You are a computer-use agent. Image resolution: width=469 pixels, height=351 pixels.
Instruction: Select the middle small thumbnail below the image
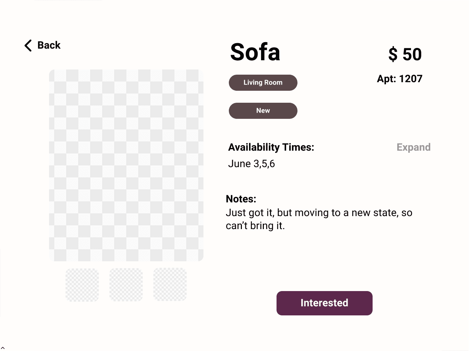pyautogui.click(x=126, y=285)
